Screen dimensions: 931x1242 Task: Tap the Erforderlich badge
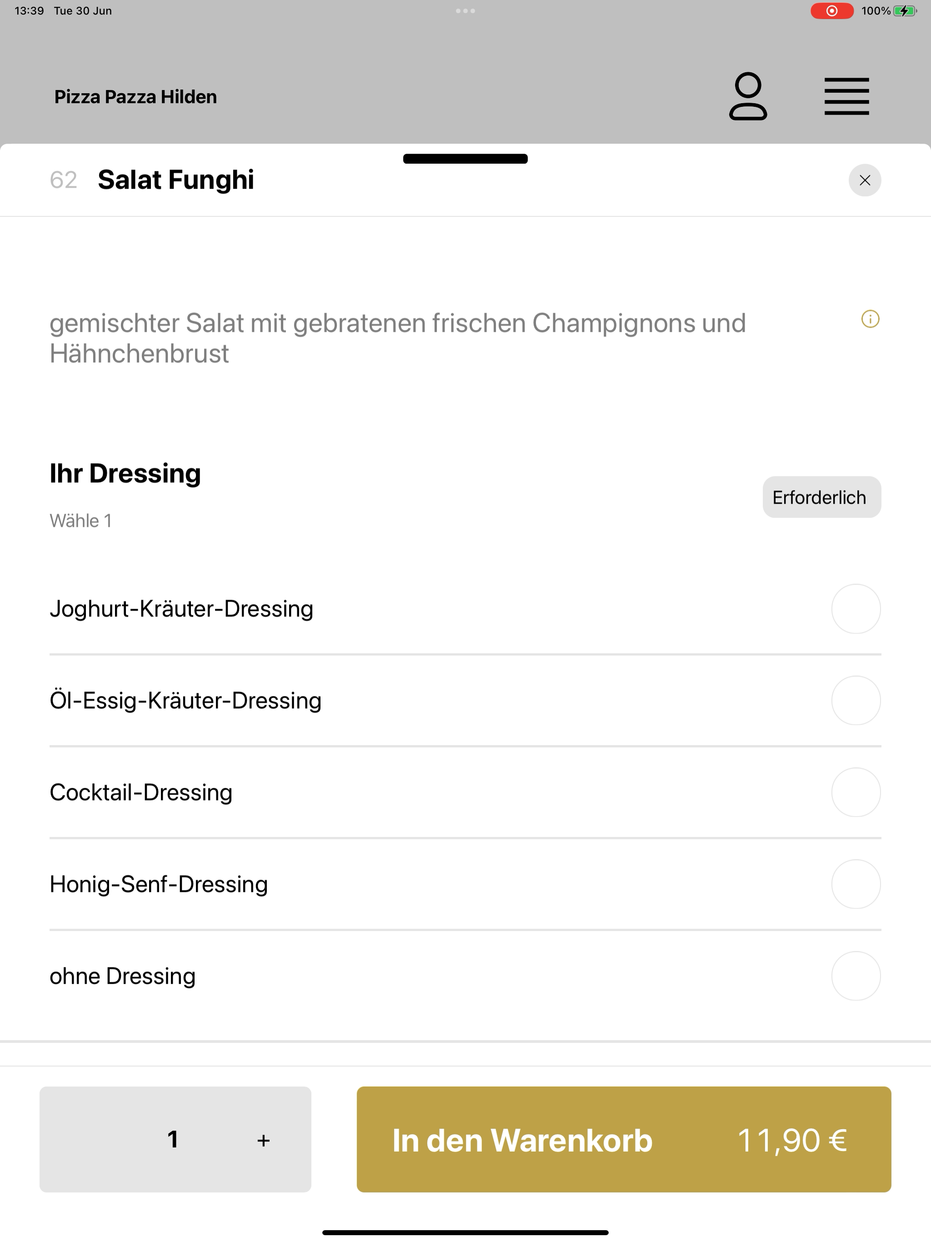(821, 497)
